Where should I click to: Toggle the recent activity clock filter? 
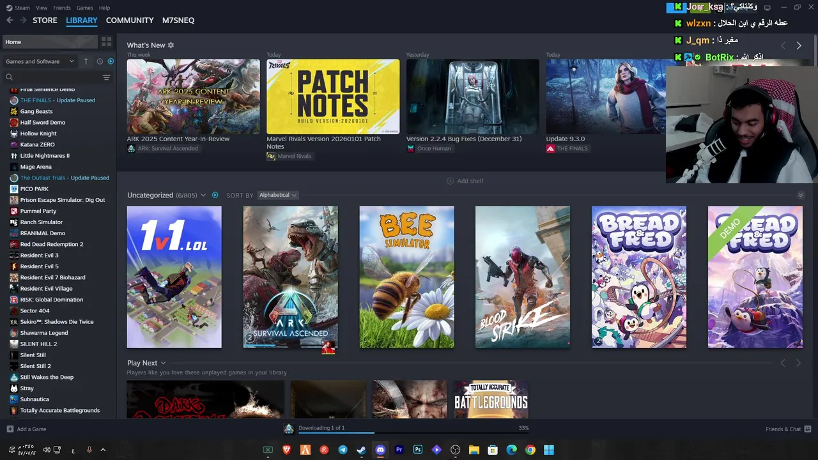(100, 61)
